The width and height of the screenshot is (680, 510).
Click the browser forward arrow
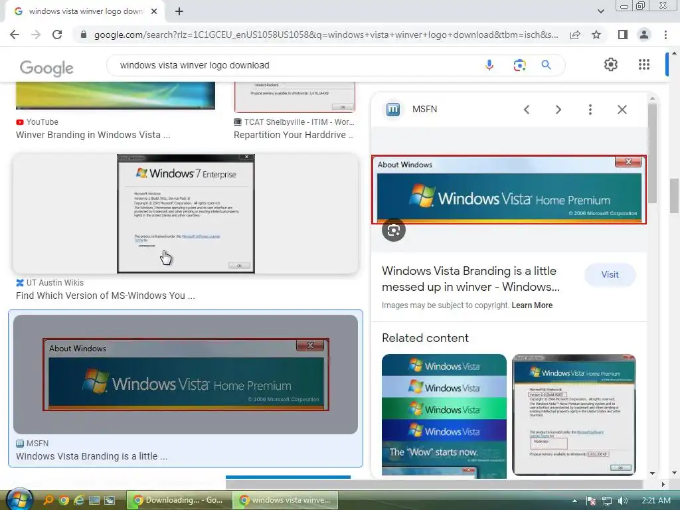(36, 35)
